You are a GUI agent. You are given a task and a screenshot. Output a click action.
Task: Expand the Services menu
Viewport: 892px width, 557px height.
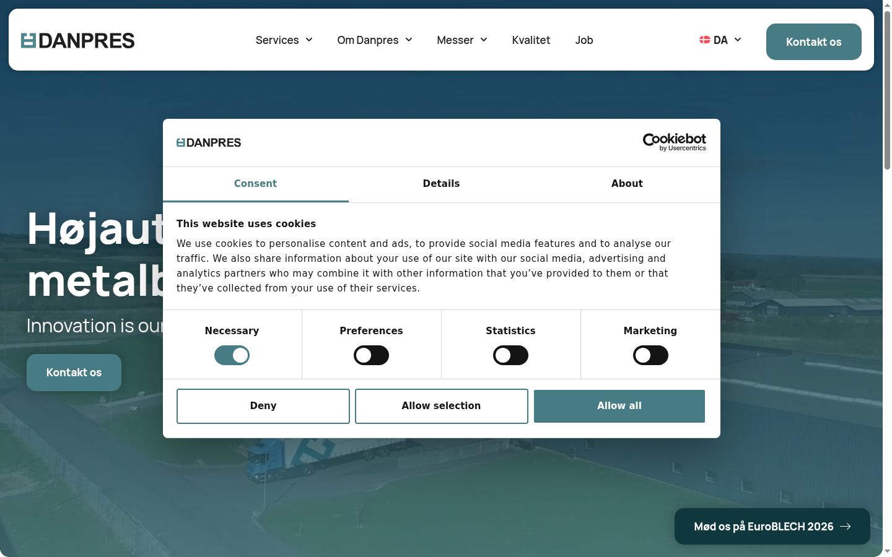pos(284,40)
